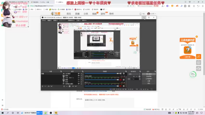This screenshot has height=115, width=205.
Task: Remove the selected source with the minus icon
Action: coord(67,86)
